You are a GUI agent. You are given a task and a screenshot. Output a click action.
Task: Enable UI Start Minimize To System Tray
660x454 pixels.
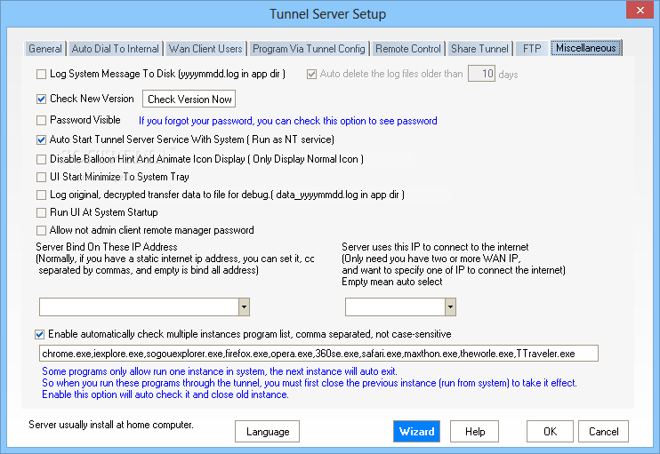tap(42, 177)
